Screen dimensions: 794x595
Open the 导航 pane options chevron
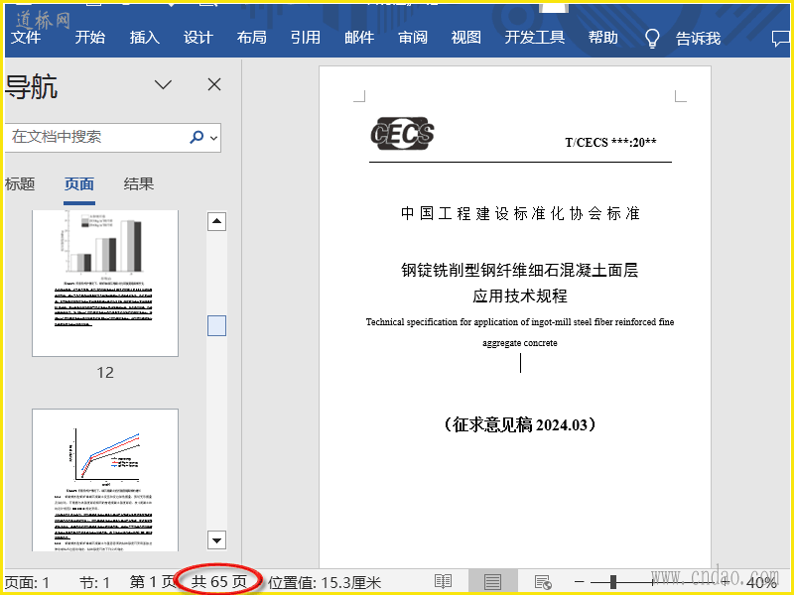[x=163, y=84]
